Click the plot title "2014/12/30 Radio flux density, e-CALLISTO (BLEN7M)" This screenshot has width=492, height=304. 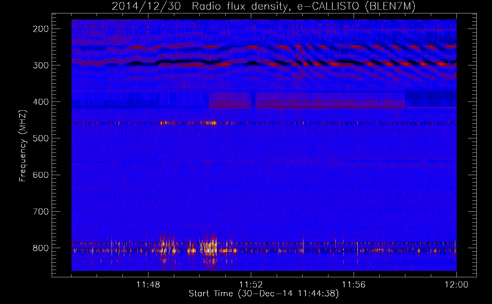pyautogui.click(x=263, y=6)
